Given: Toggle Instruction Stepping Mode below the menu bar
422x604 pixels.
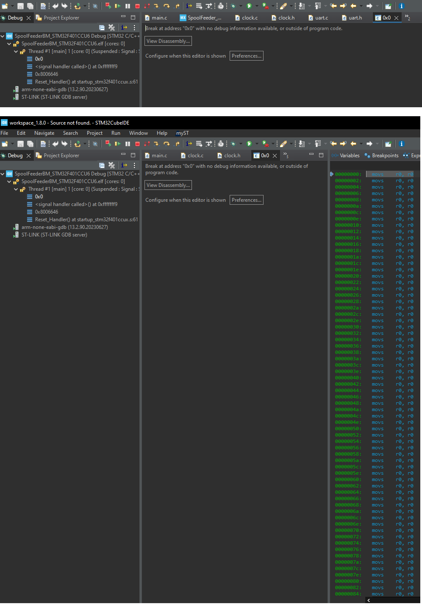Looking at the screenshot, I should [x=189, y=144].
